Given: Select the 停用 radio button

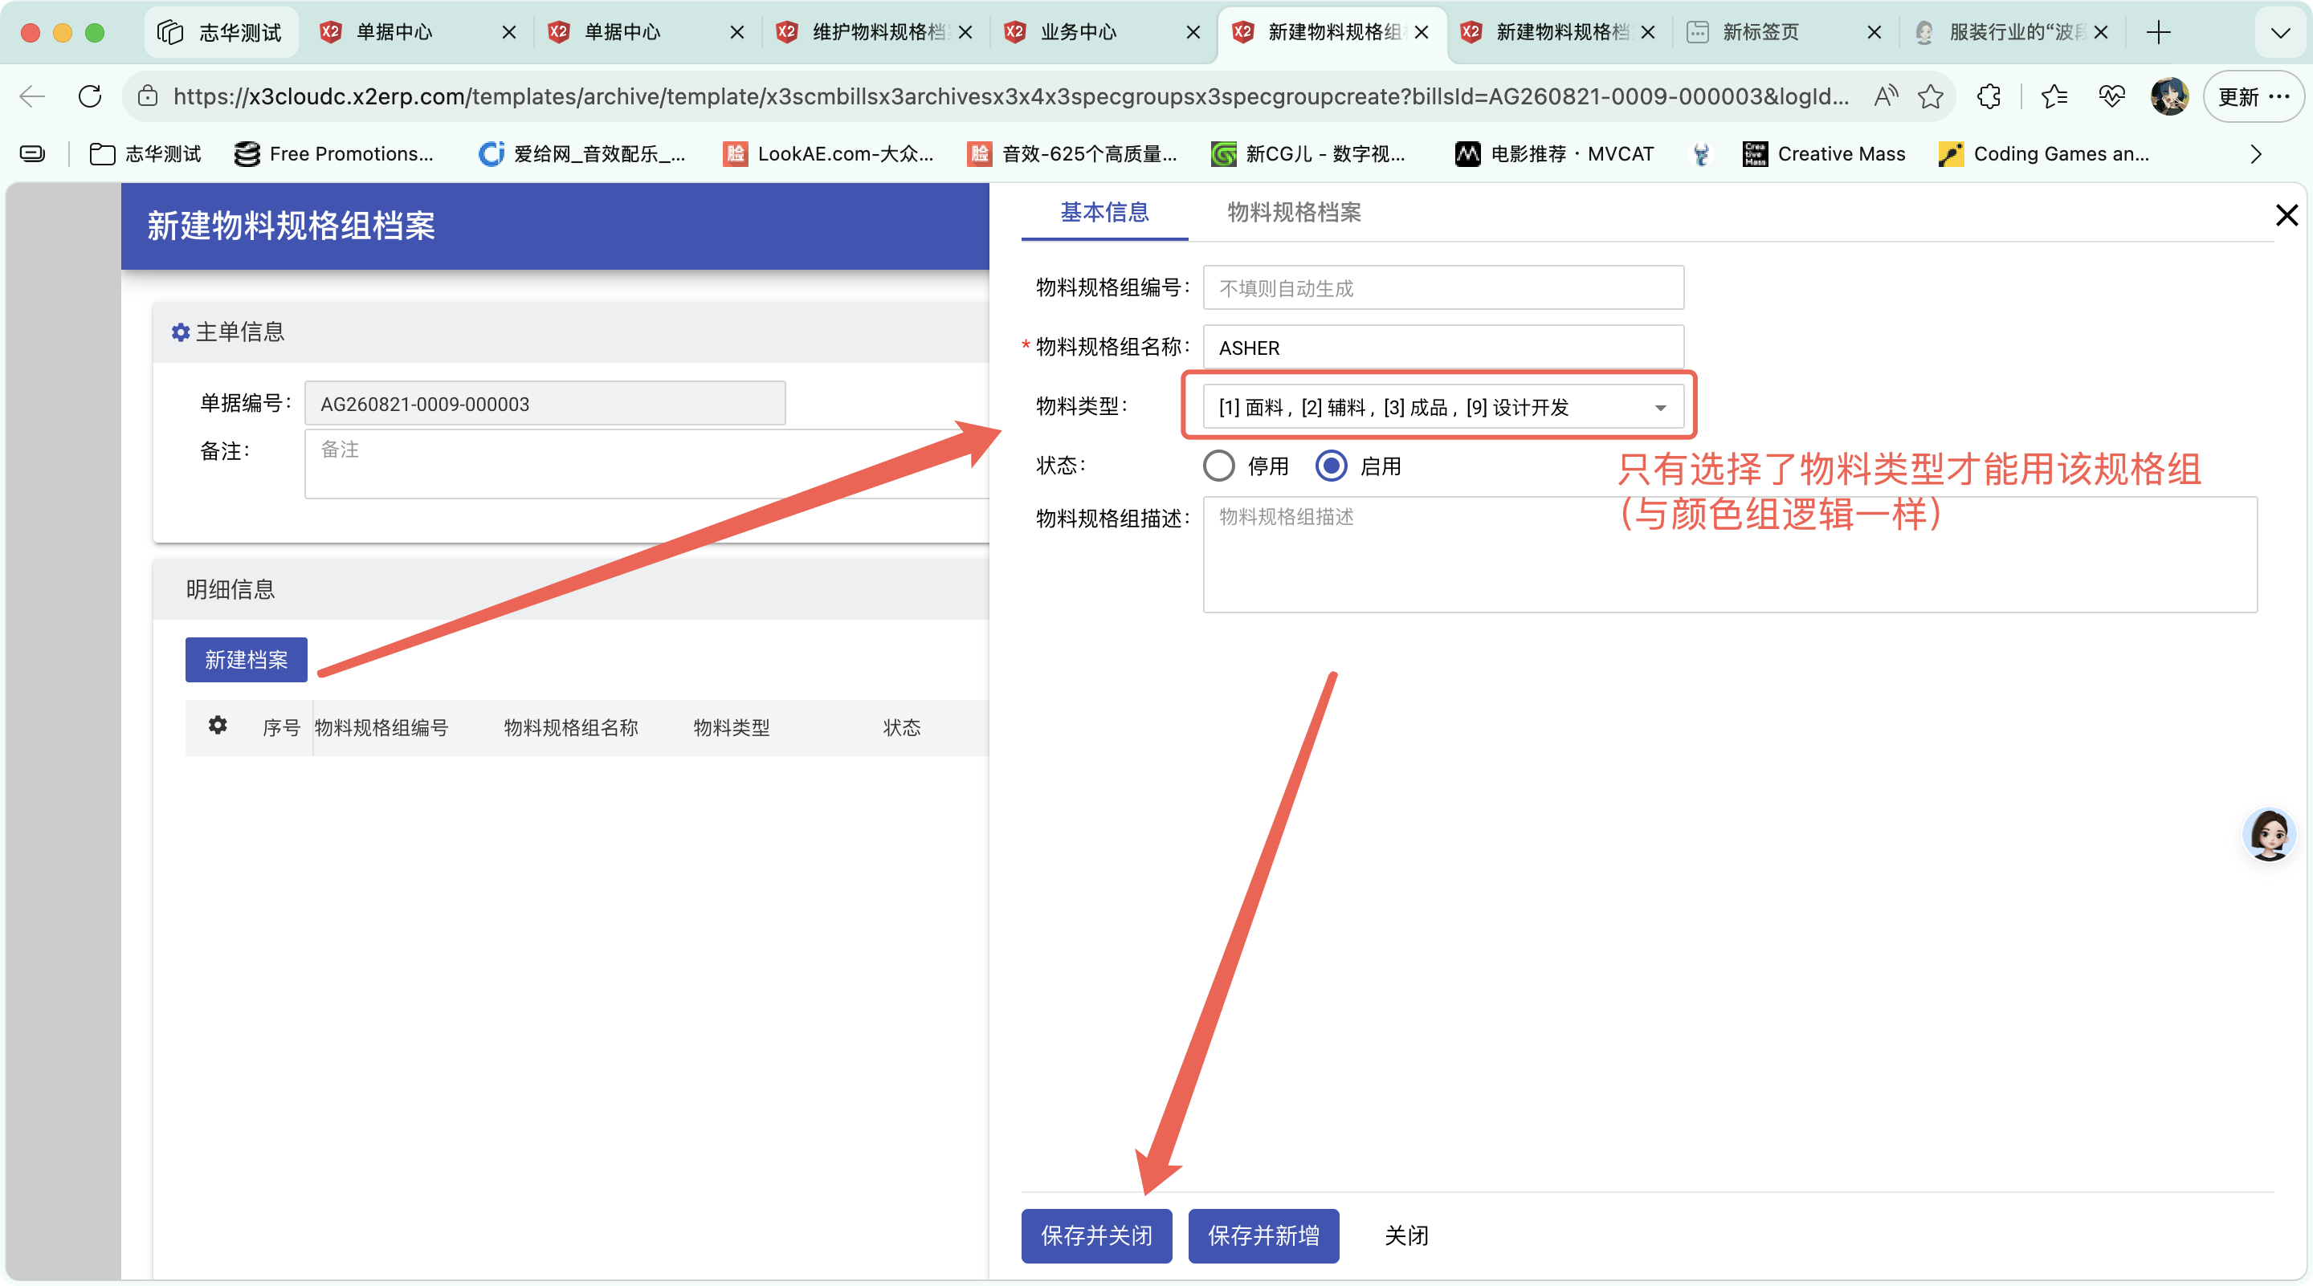Looking at the screenshot, I should click(x=1218, y=466).
